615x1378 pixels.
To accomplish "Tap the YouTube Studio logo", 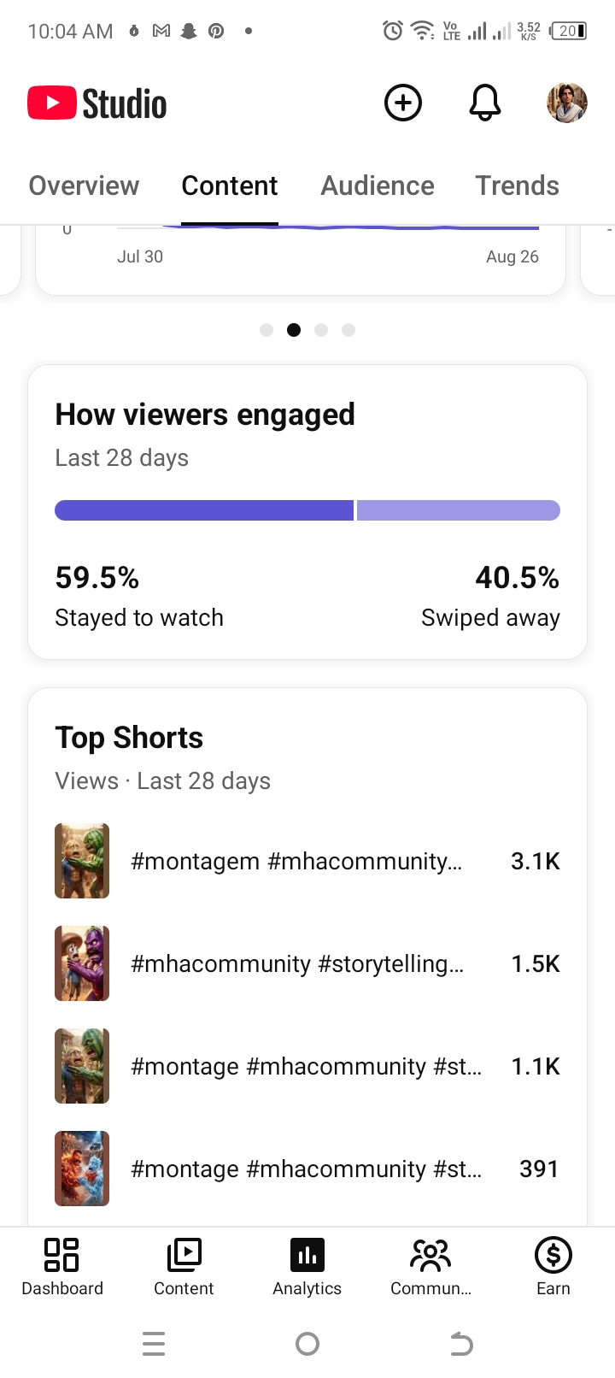I will 97,103.
